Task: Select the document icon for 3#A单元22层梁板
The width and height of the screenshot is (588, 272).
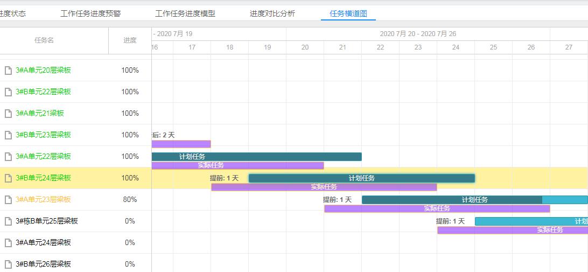Action: [x=8, y=157]
